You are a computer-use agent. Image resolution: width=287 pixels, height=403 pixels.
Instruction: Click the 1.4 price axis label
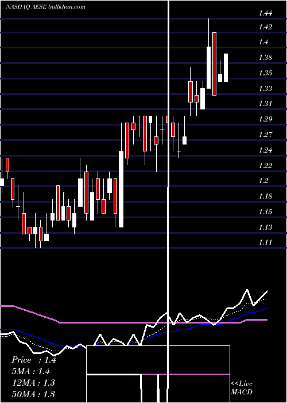(263, 42)
